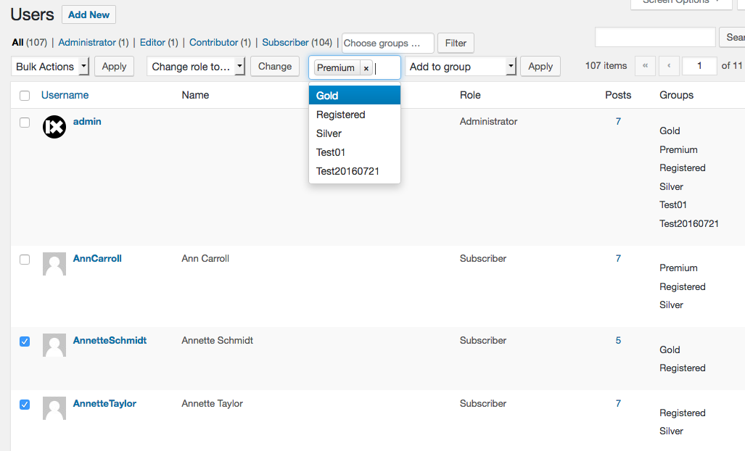Click AnnetteSchmidt's avatar placeholder
Viewport: 745px width, 451px height.
(54, 345)
